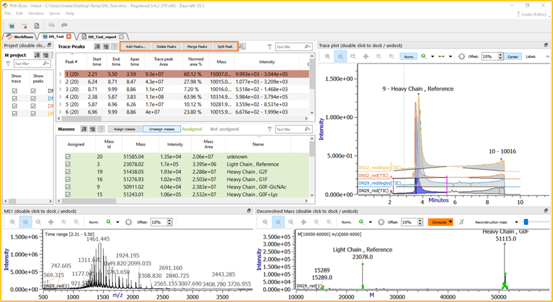Uncheck Assigned box for Light Chain, Reference

click(67, 164)
